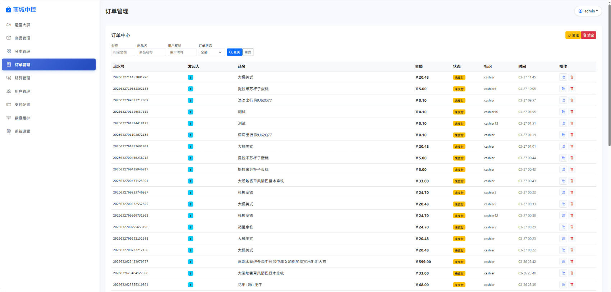
Task: Open the admin user menu
Action: point(588,11)
